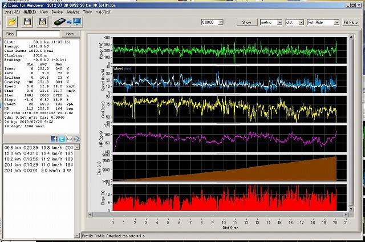Screen dimensions: 365x242
Task: Open the Device menu
Action: (x=57, y=11)
